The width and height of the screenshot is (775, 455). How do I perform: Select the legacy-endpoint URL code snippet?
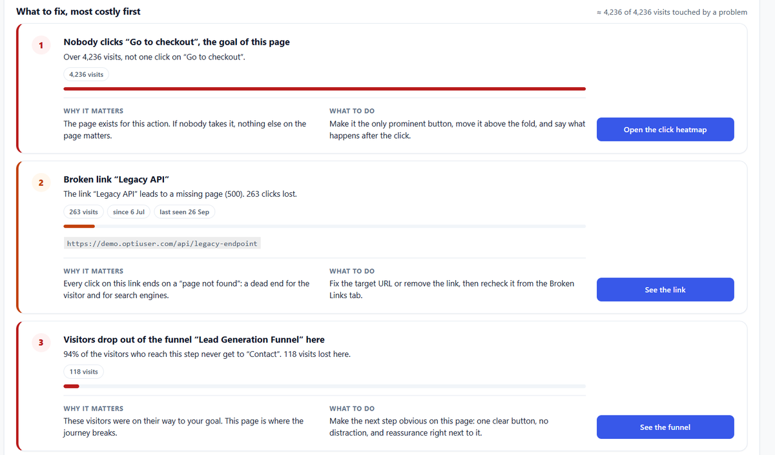pyautogui.click(x=162, y=243)
